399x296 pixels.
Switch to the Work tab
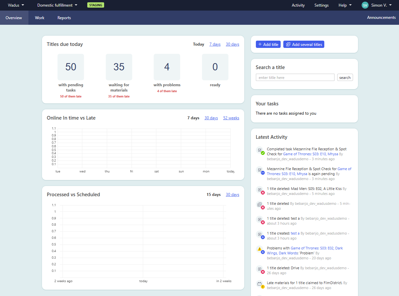40,18
